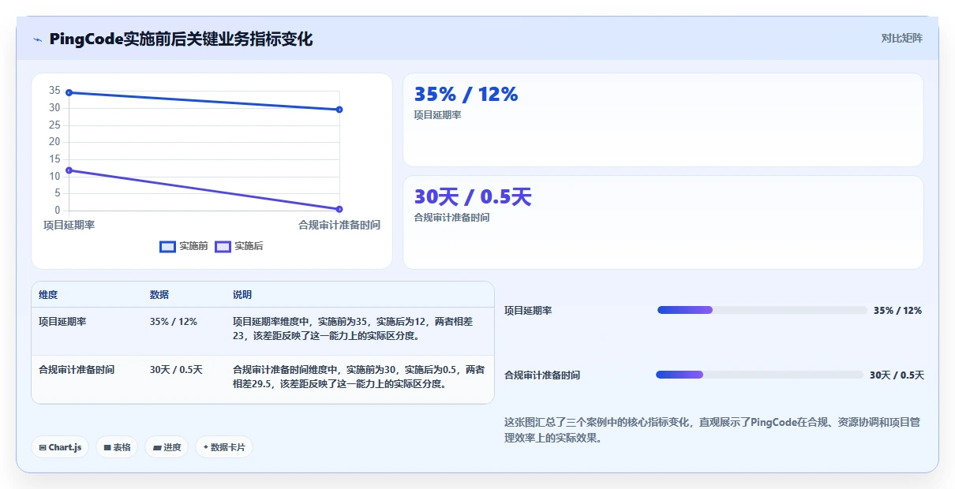The height and width of the screenshot is (489, 955).
Task: Click the 30天 / 0.5天 progress value label
Action: click(897, 375)
